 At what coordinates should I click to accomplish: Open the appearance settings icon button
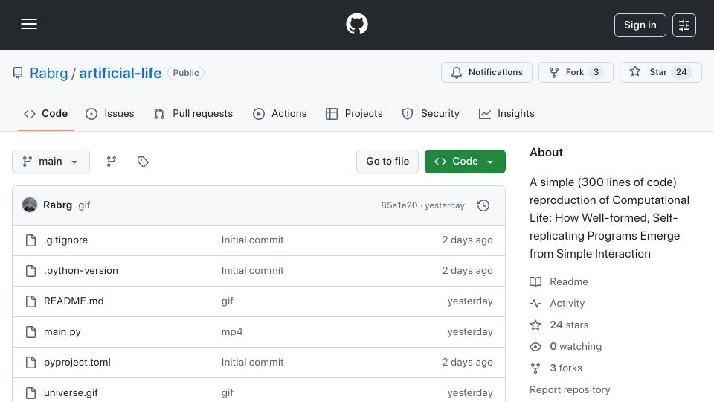point(684,25)
